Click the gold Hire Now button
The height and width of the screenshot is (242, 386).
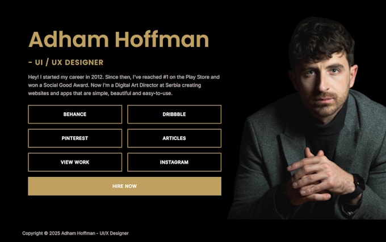coord(124,186)
